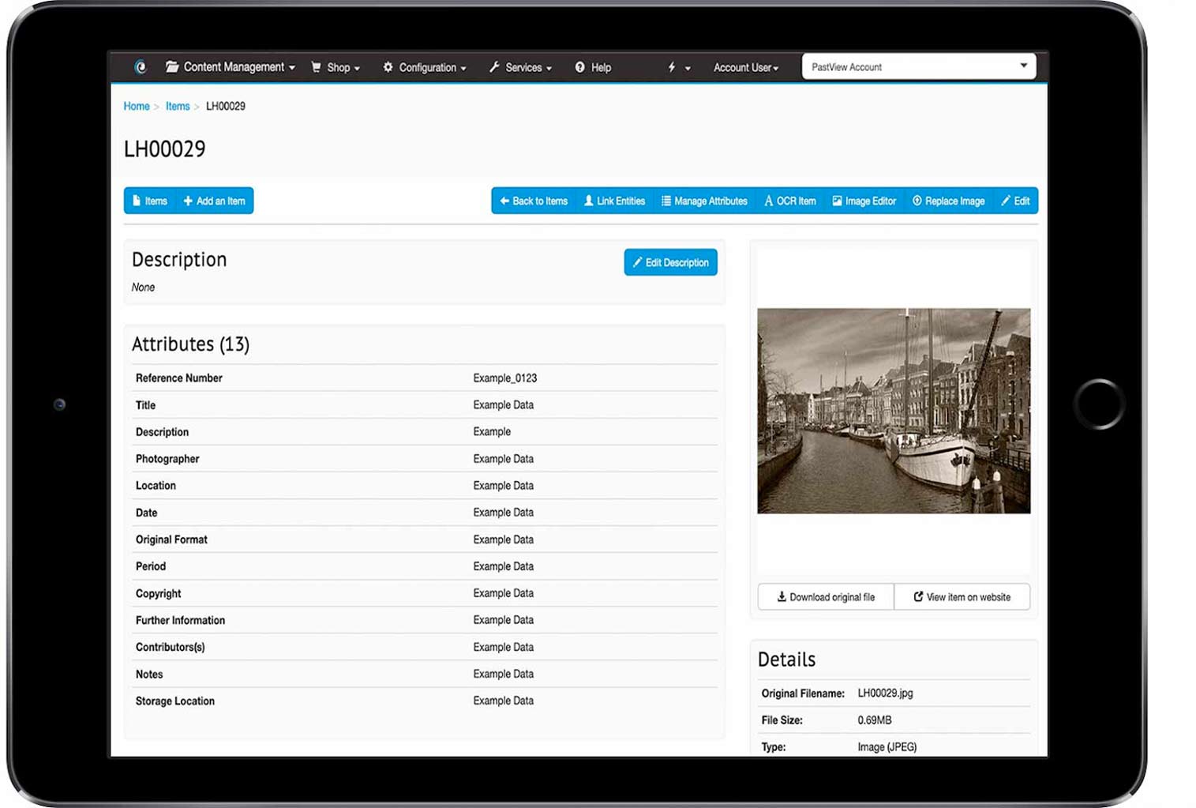Click the caret next to Content Management

[292, 68]
